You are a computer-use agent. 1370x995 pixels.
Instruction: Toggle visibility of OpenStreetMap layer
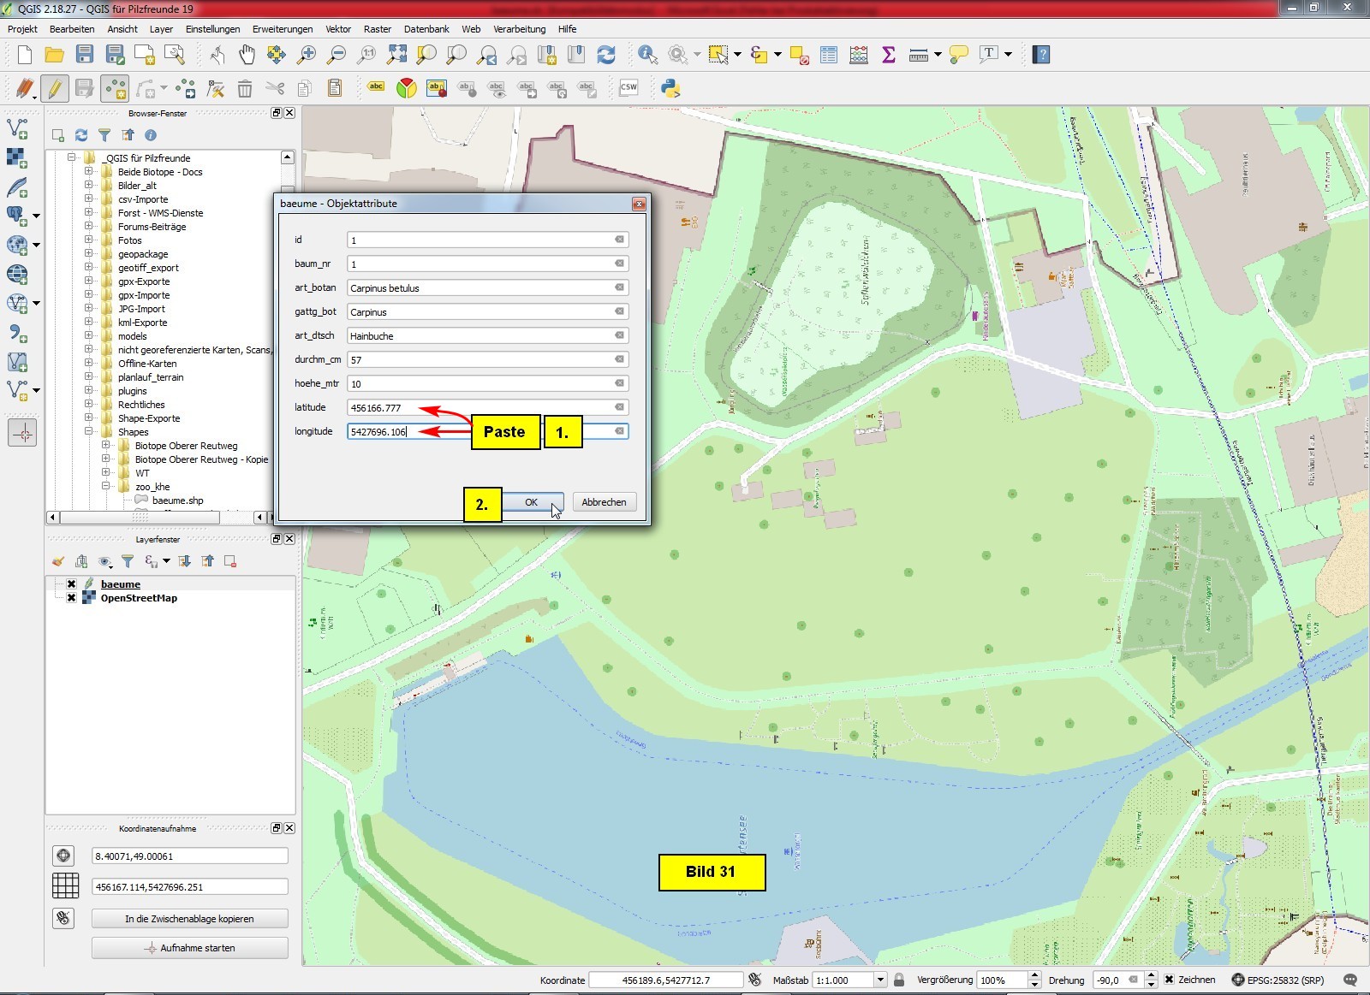pos(72,598)
